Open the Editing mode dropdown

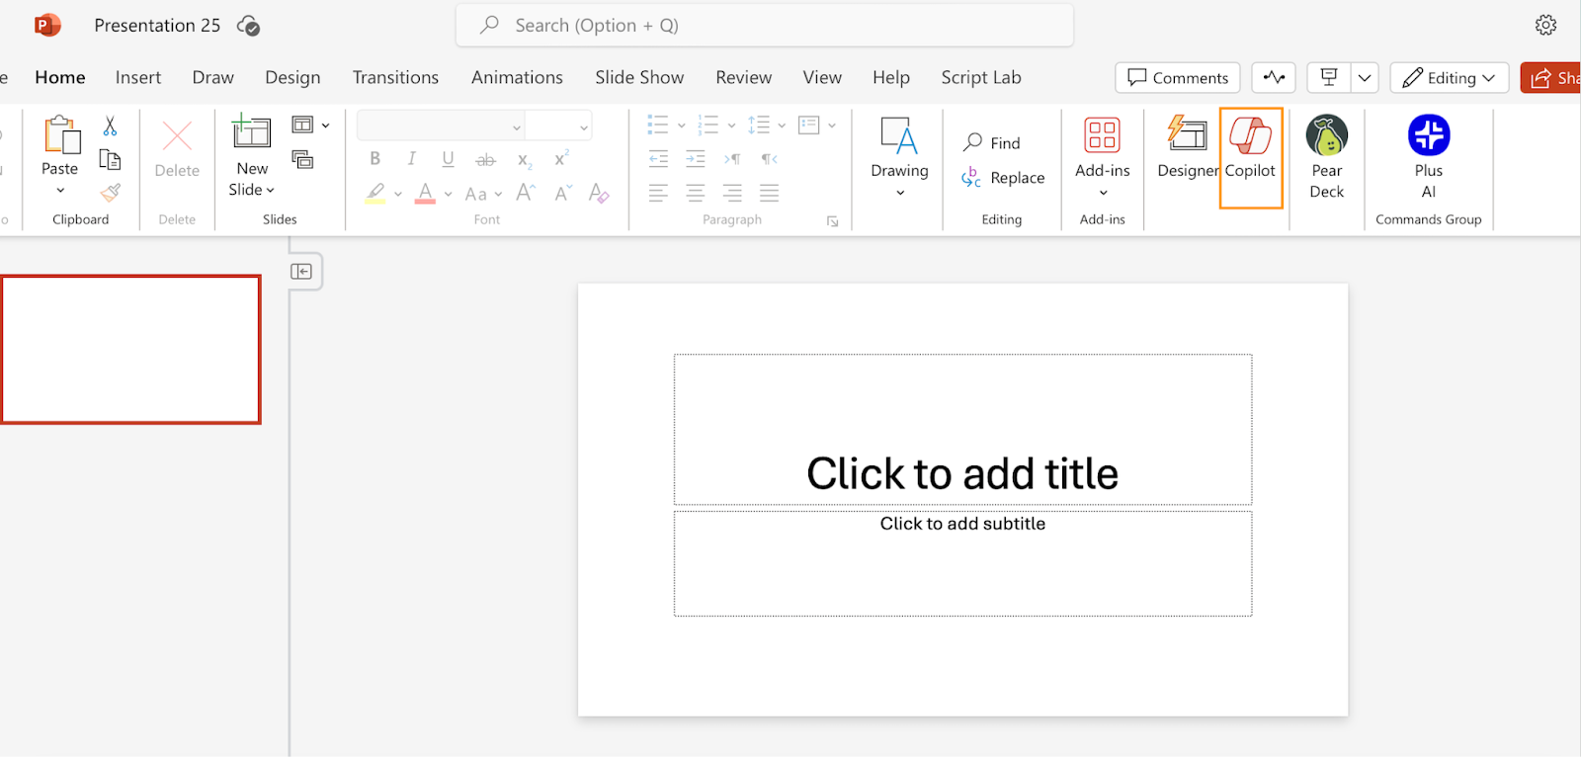1450,77
